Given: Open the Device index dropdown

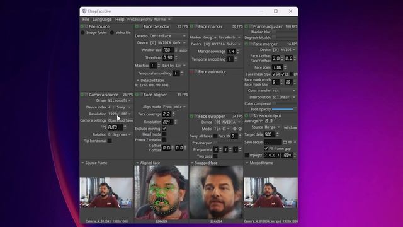Looking at the screenshot, I should (x=119, y=107).
